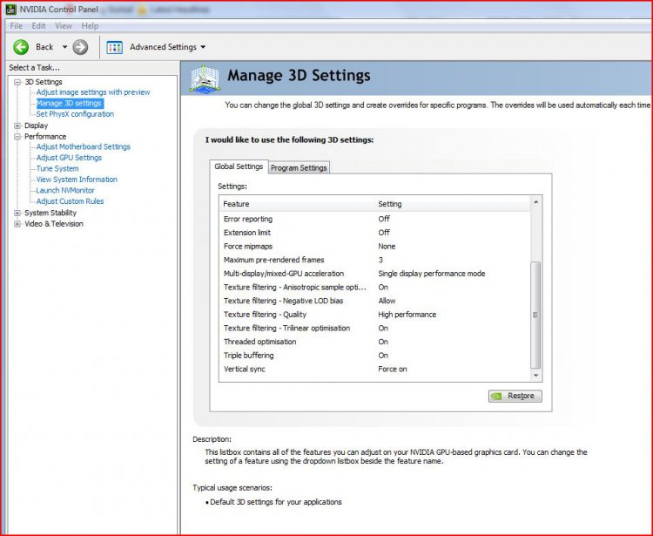This screenshot has height=536, width=653.
Task: Select Manage 3D settings in task tree
Action: (x=69, y=103)
